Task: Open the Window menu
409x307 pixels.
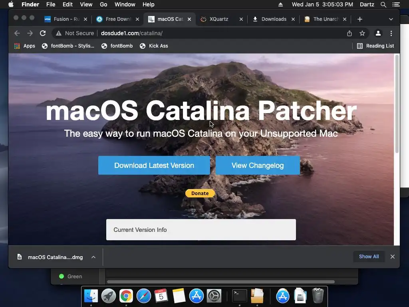Action: pyautogui.click(x=125, y=4)
